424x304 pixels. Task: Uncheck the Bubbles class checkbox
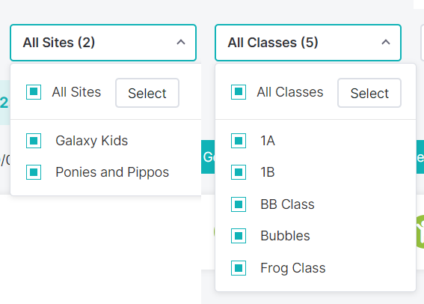(x=239, y=236)
